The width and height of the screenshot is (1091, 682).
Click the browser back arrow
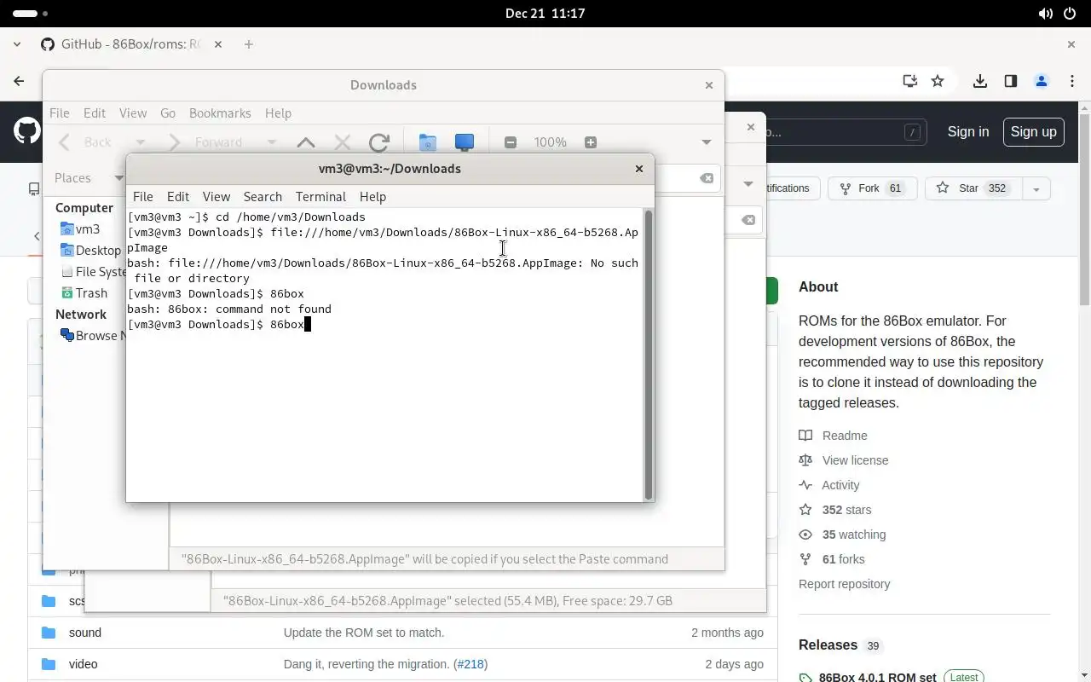19,81
